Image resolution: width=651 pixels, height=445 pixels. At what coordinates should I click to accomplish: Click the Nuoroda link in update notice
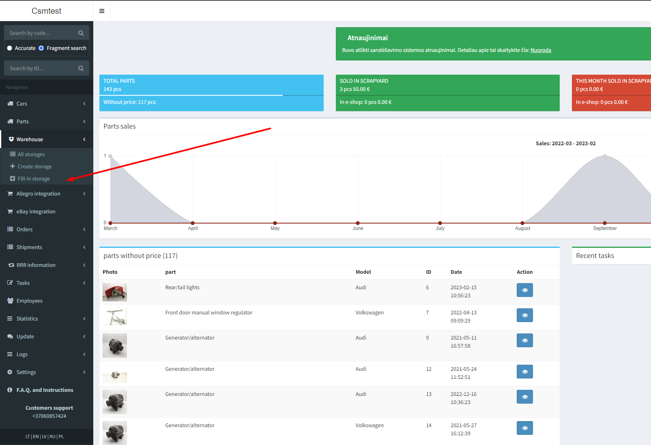[540, 50]
